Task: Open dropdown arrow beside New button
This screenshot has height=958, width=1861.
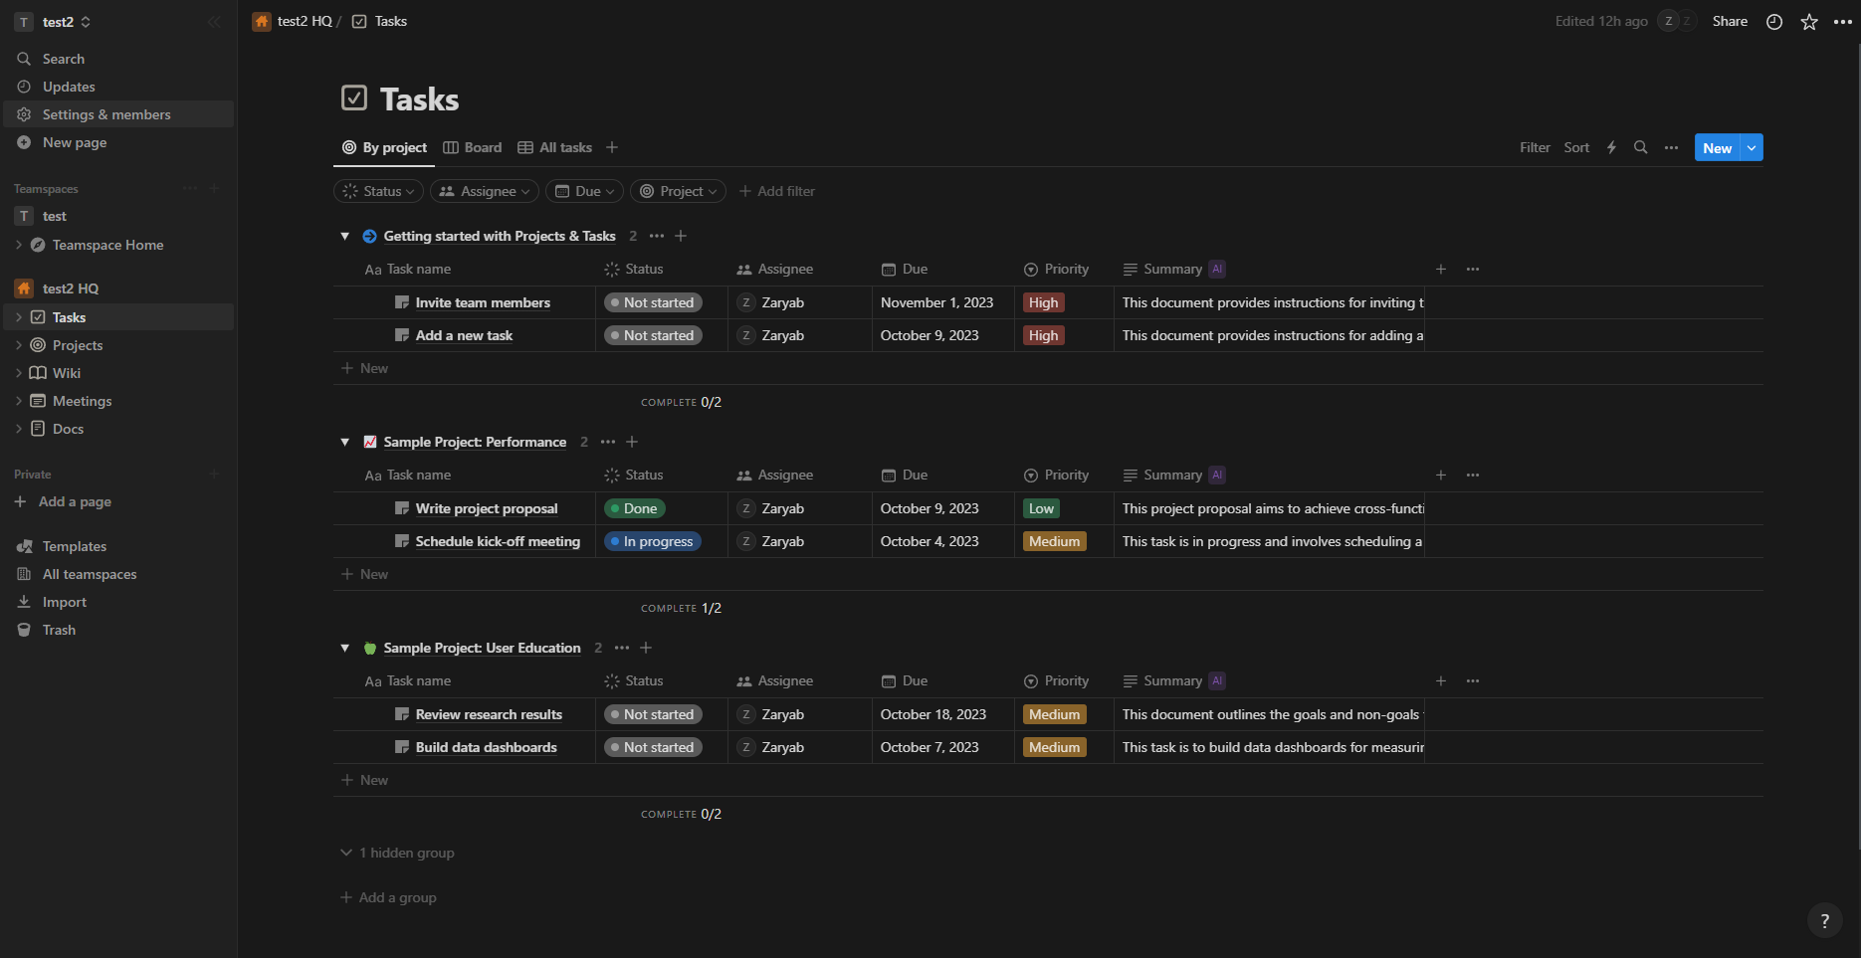Action: click(x=1752, y=148)
